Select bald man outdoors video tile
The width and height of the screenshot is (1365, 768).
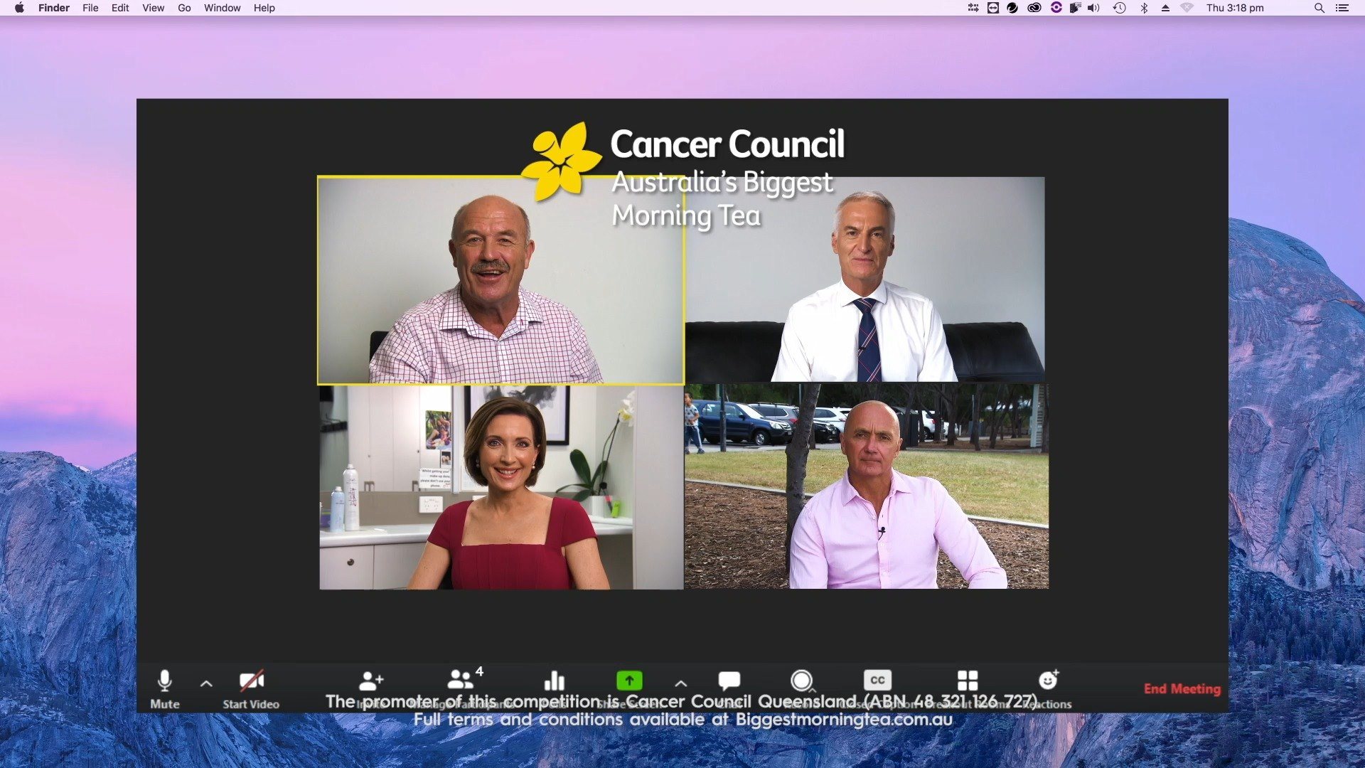[867, 486]
